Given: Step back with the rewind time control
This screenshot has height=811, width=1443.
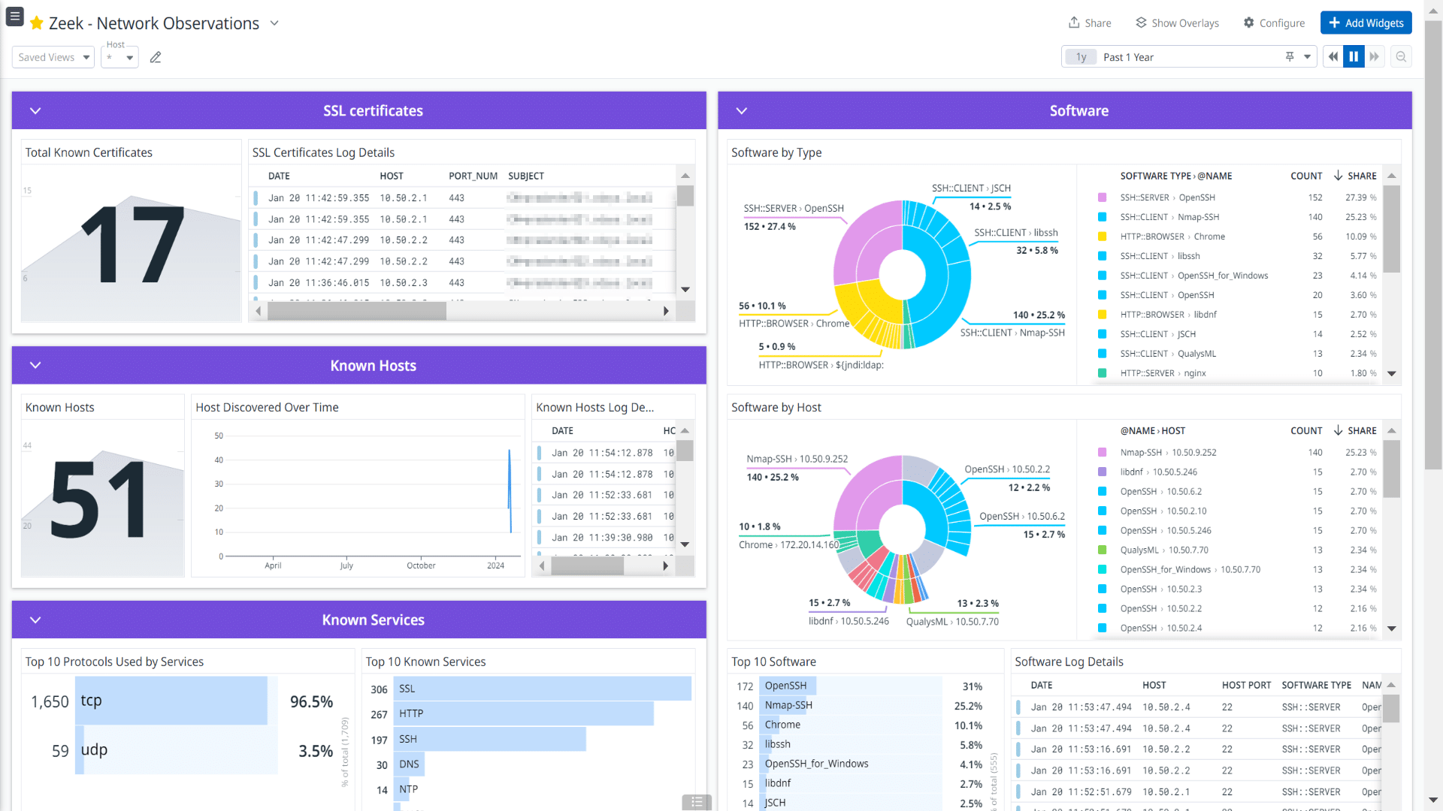Looking at the screenshot, I should click(x=1333, y=56).
